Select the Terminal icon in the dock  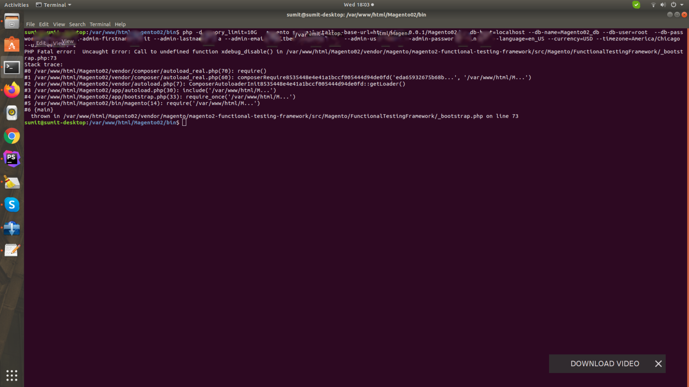[12, 67]
